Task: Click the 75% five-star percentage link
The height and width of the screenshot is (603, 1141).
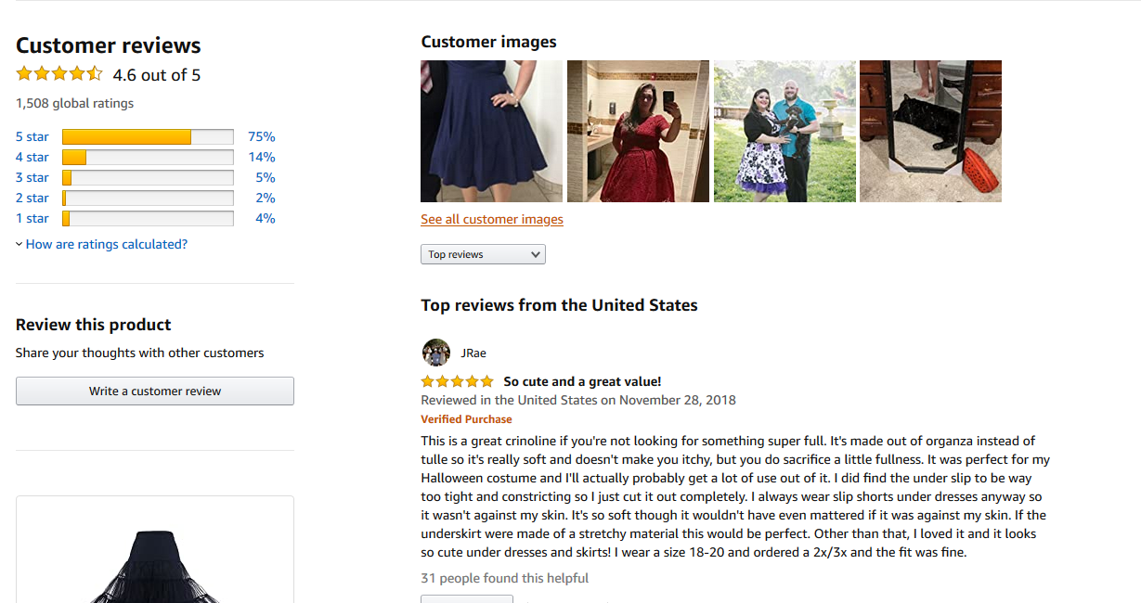Action: [262, 136]
